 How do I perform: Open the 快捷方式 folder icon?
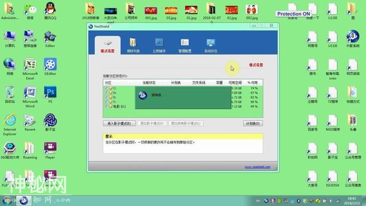tap(353, 95)
